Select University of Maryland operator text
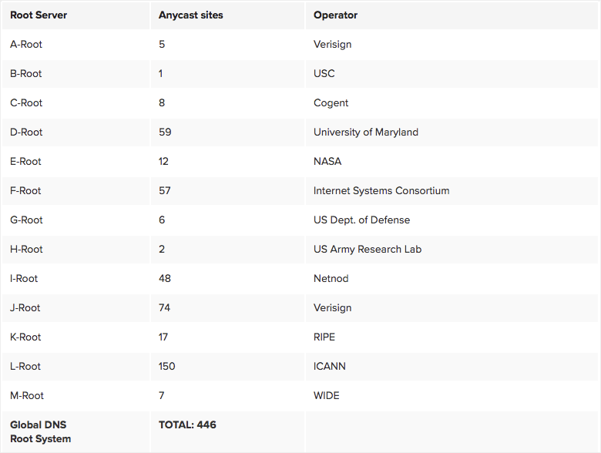The image size is (601, 453). tap(365, 133)
